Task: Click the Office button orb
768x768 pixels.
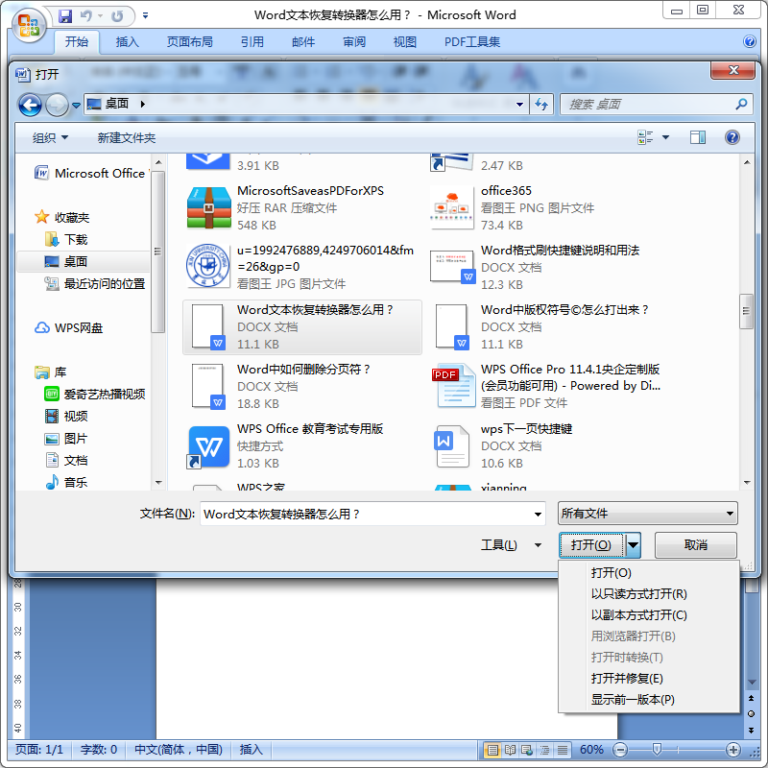Action: click(29, 25)
